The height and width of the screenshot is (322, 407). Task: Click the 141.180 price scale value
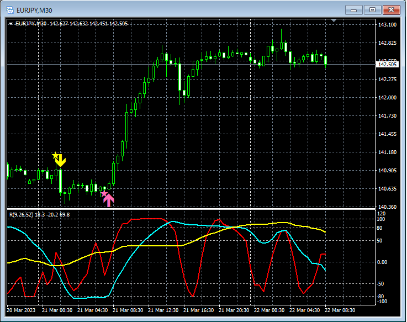(x=387, y=152)
